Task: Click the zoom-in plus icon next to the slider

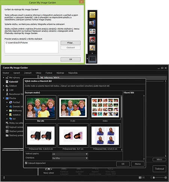Action: [x=166, y=177]
